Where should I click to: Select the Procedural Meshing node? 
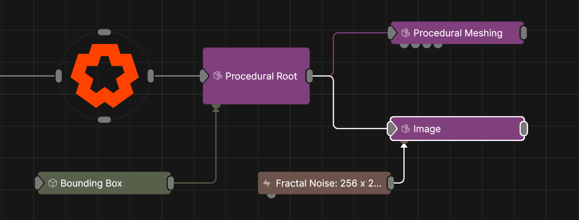point(458,33)
